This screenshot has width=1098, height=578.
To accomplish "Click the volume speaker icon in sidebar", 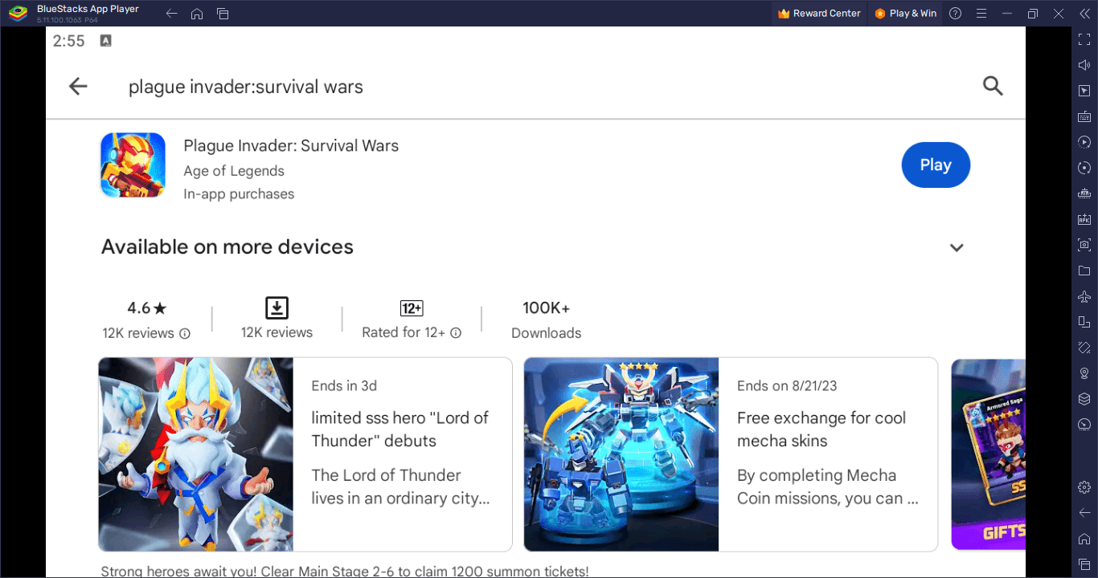I will click(1084, 65).
